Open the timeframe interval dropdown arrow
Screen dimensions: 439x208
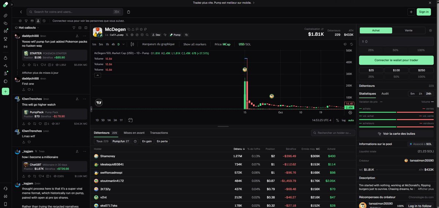[x=123, y=44]
